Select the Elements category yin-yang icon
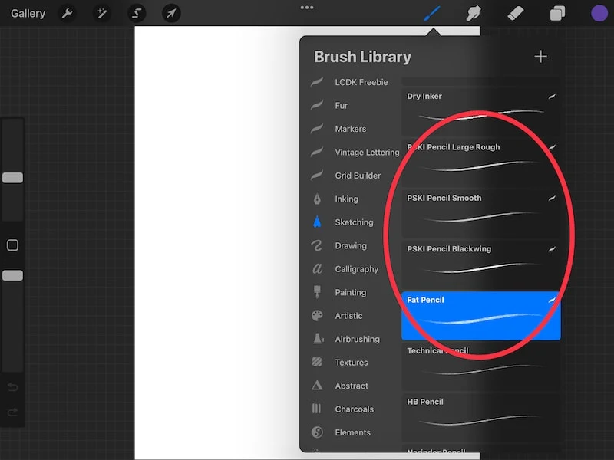The width and height of the screenshot is (614, 460). pos(317,432)
